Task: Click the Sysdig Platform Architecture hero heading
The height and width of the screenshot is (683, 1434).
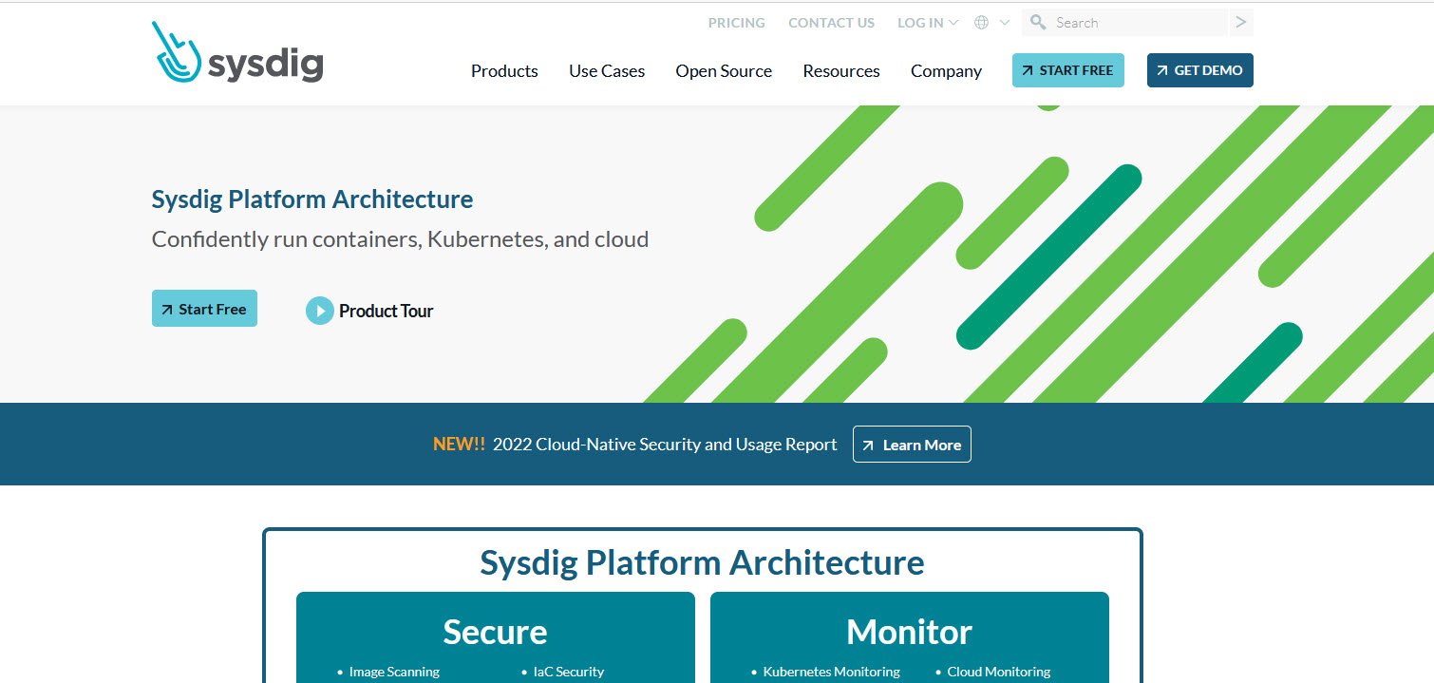Action: [x=312, y=199]
